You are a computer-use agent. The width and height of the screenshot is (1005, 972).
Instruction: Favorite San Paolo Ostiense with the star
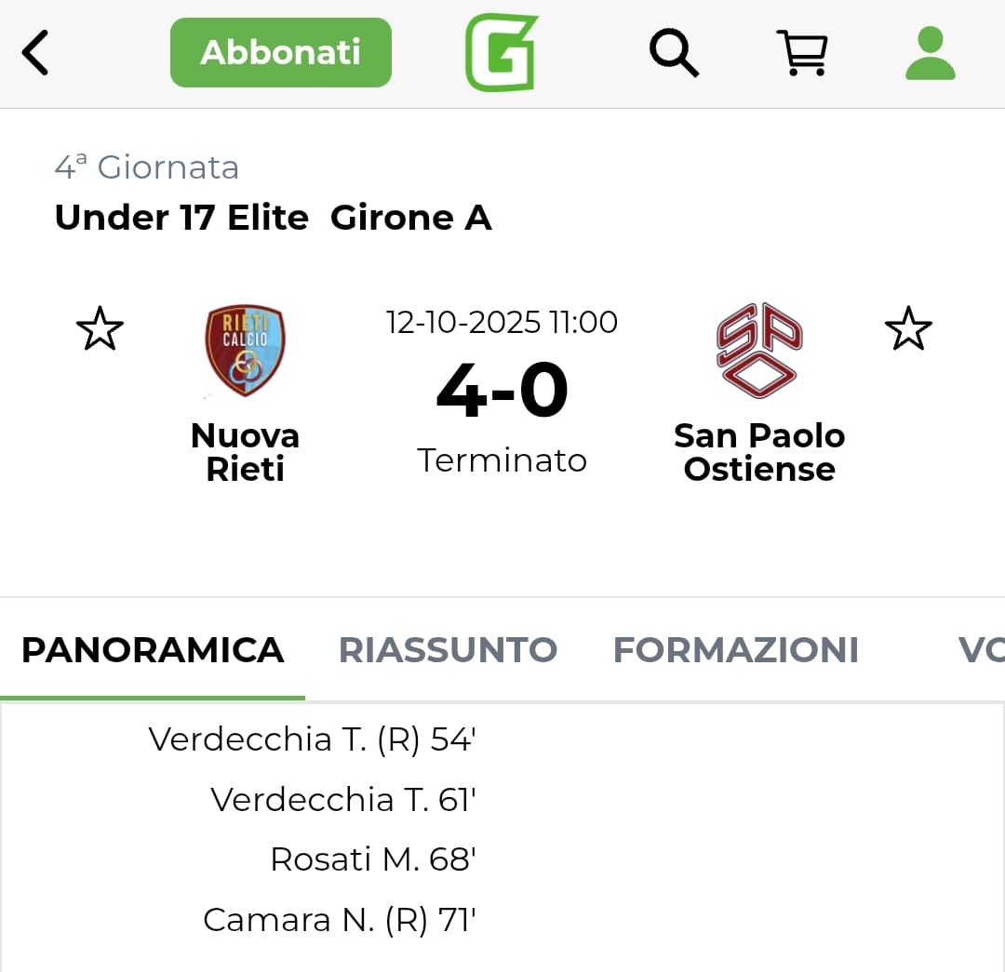click(907, 329)
